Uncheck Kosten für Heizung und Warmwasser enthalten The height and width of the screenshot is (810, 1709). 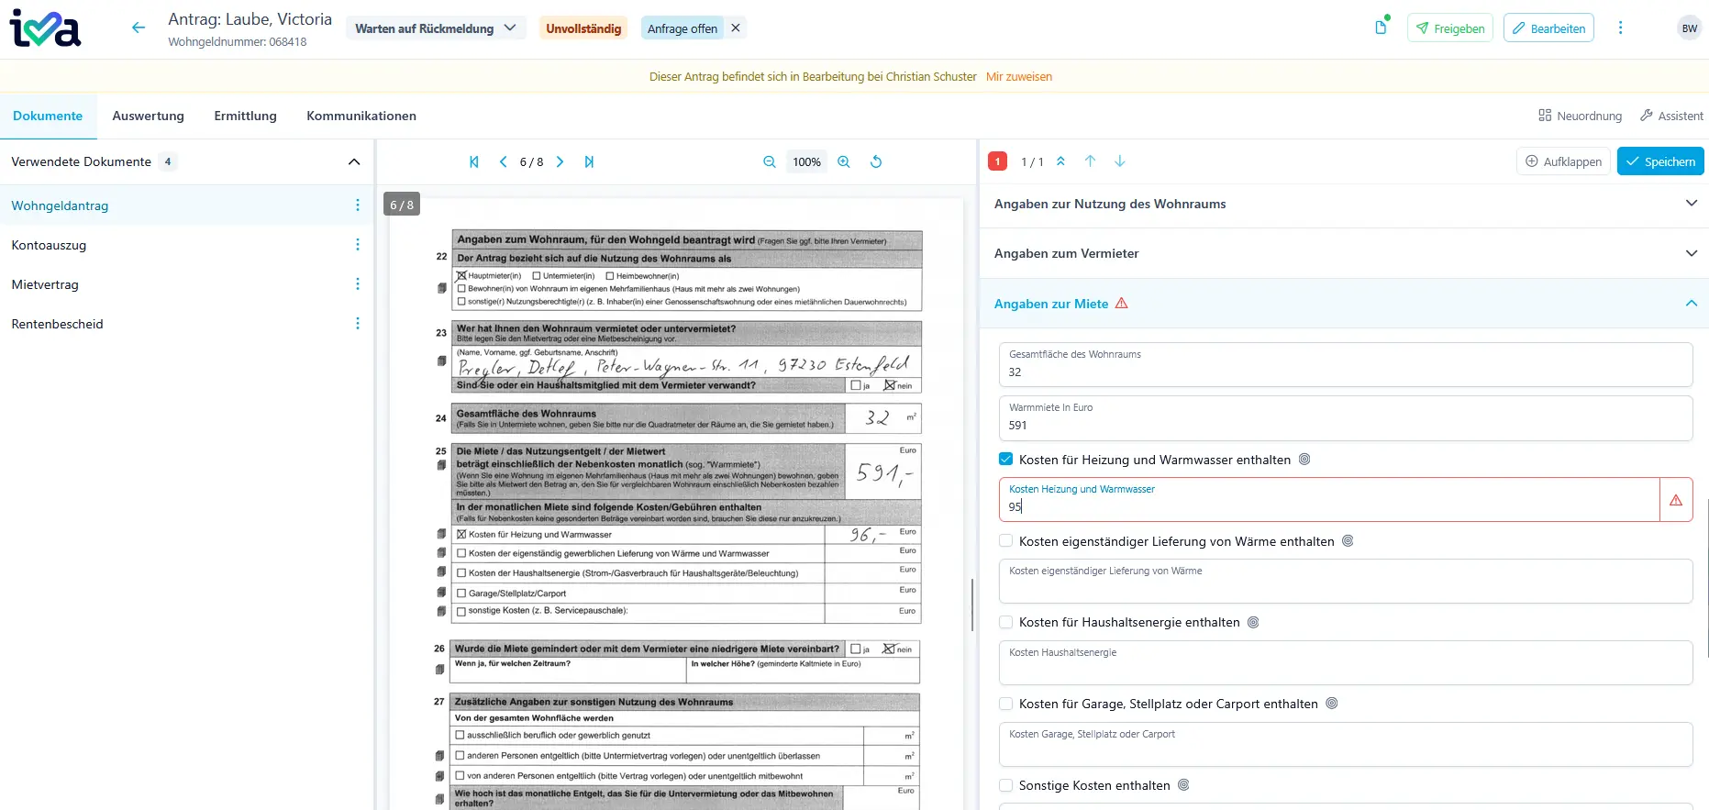(1006, 460)
